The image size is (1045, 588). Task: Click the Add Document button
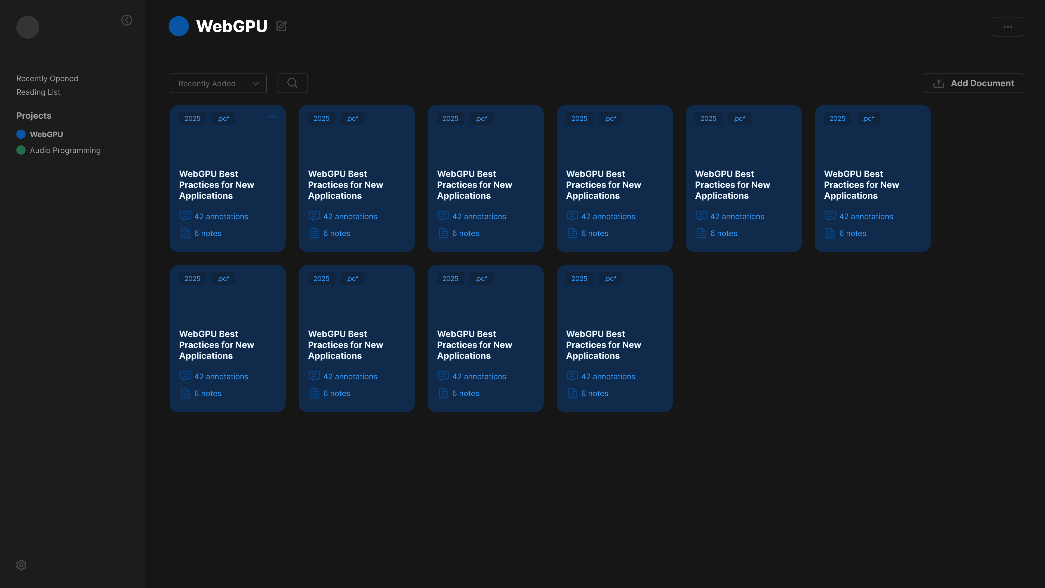pos(972,83)
